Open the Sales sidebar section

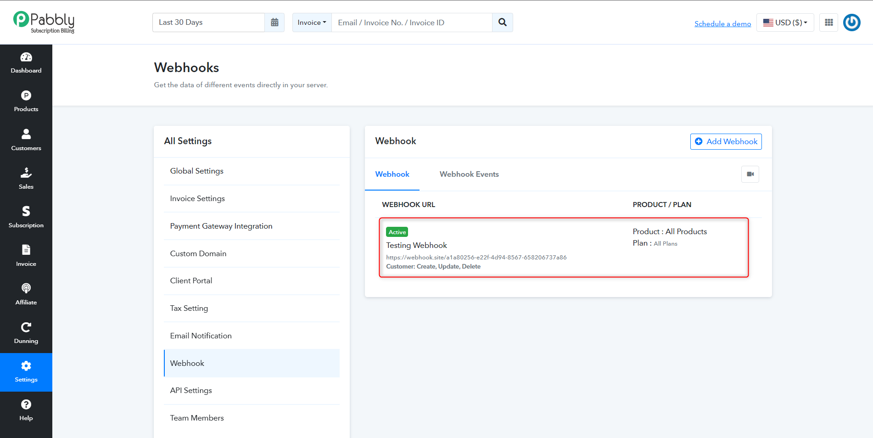point(26,179)
